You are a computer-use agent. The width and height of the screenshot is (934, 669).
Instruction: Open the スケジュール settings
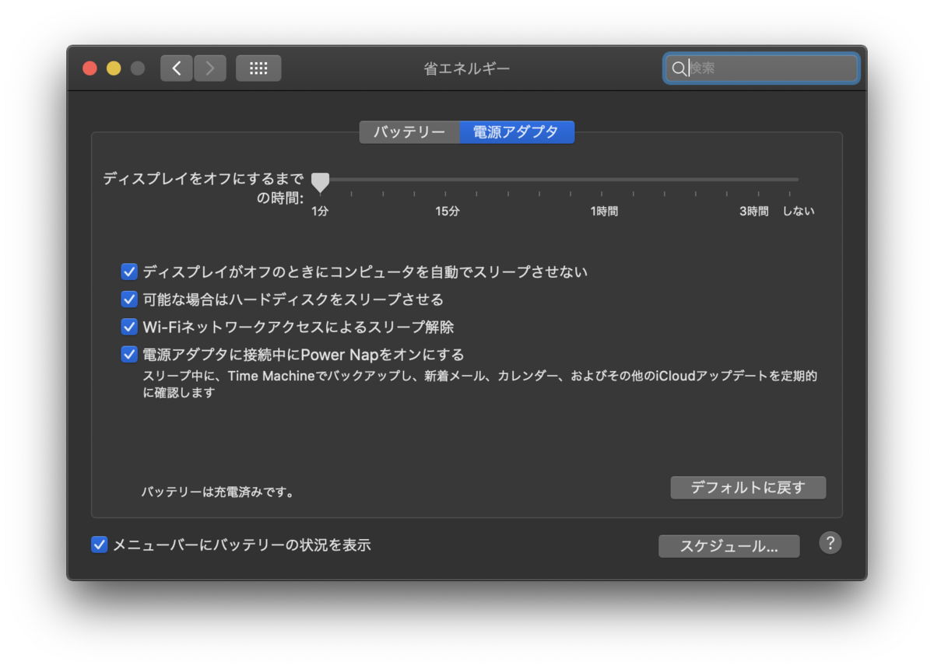click(x=729, y=545)
